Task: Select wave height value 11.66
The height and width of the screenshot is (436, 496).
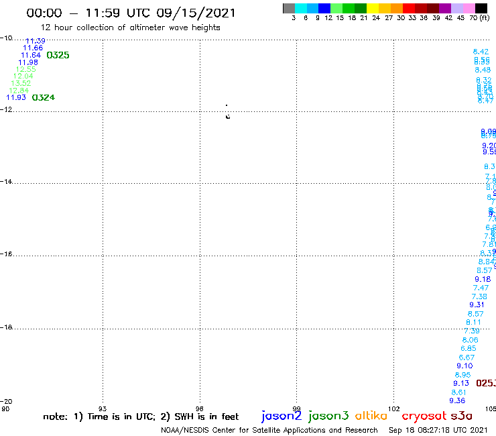Action: click(x=33, y=48)
